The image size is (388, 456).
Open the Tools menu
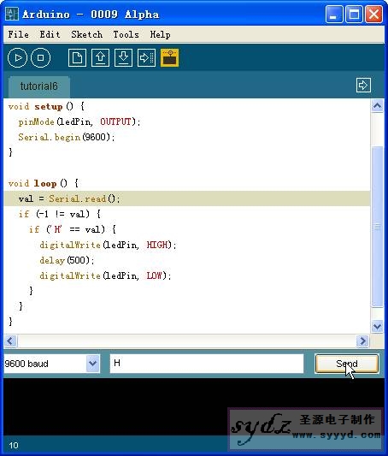tap(126, 34)
